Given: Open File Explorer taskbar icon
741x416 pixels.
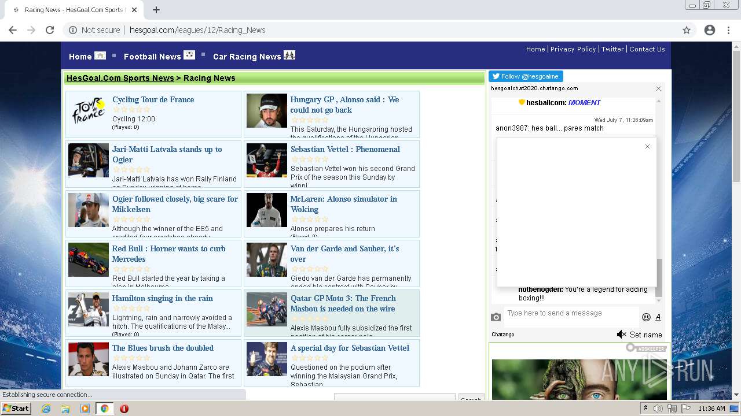Looking at the screenshot, I should click(x=65, y=408).
